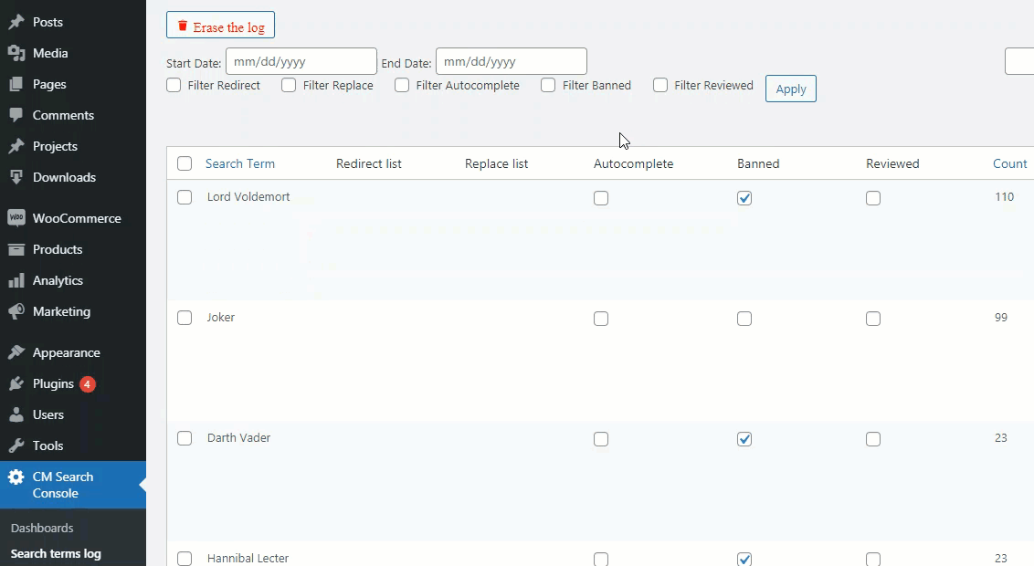Click the Joker search term
Image resolution: width=1034 pixels, height=566 pixels.
(221, 317)
